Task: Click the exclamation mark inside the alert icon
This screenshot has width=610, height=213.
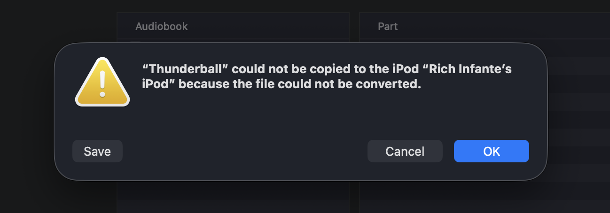Action: [x=102, y=83]
